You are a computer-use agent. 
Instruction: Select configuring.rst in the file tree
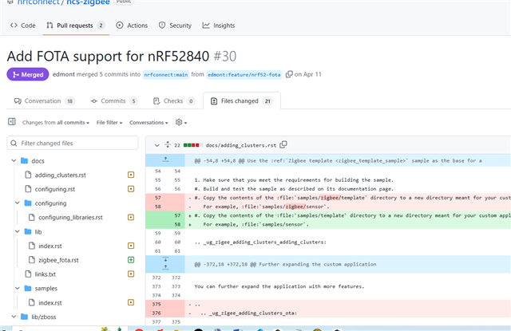pyautogui.click(x=55, y=189)
